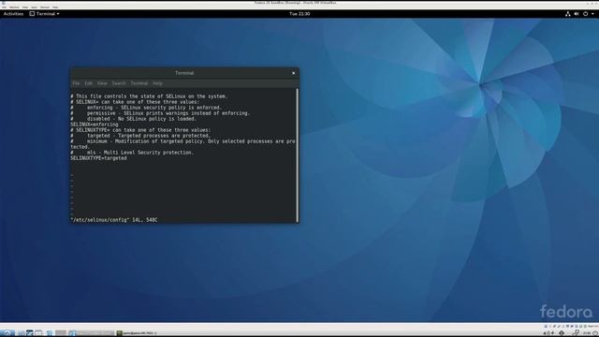
Task: Click the network status icon in top bar
Action: point(568,14)
